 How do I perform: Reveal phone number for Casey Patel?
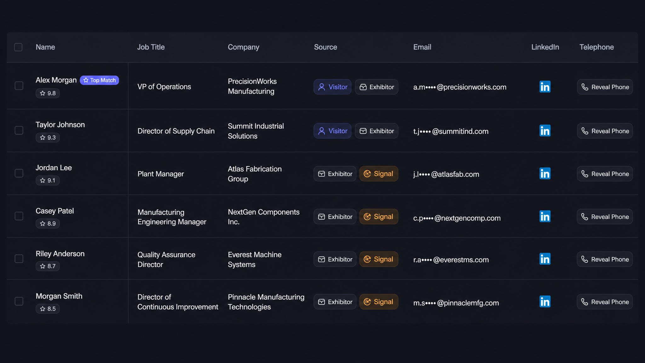point(605,216)
